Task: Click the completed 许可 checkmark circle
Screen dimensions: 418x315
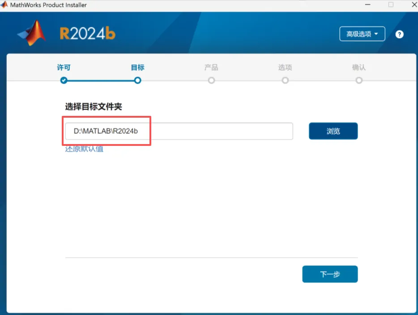Action: [64, 80]
